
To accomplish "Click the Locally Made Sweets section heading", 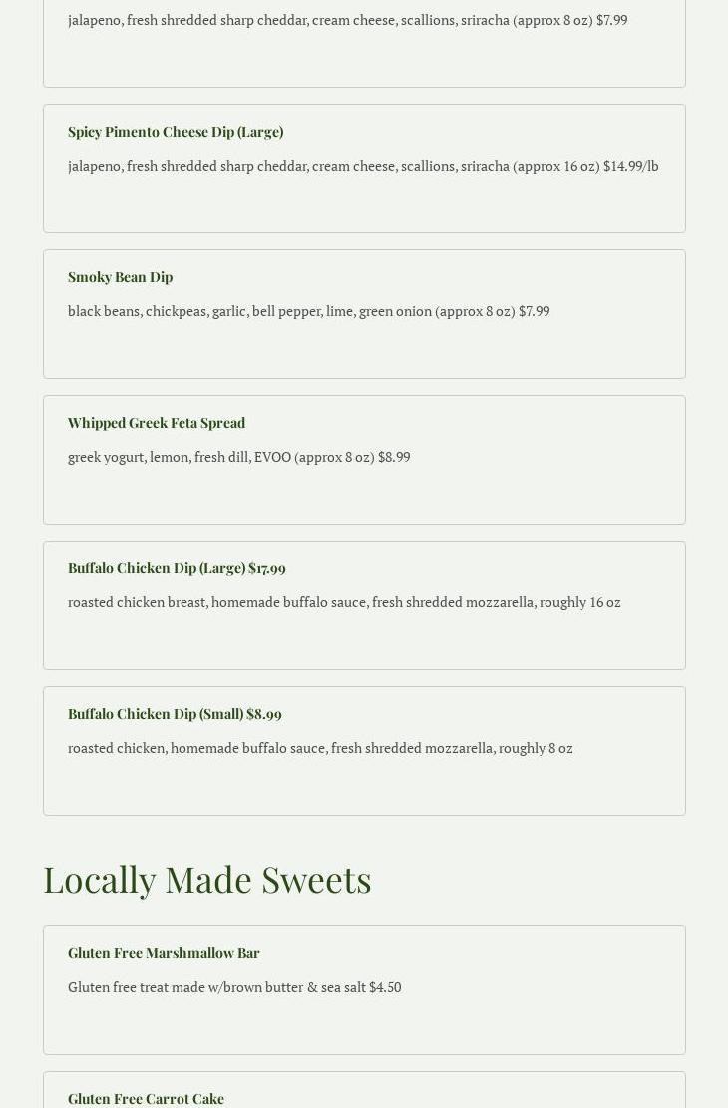I will click(x=207, y=879).
